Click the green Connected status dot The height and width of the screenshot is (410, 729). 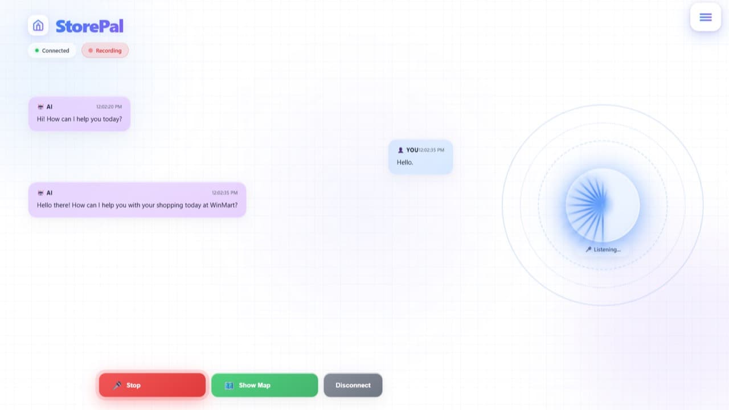click(37, 51)
